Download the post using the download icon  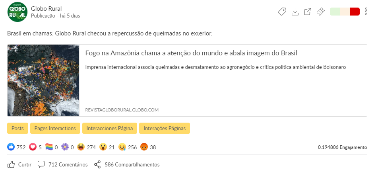pos(295,12)
